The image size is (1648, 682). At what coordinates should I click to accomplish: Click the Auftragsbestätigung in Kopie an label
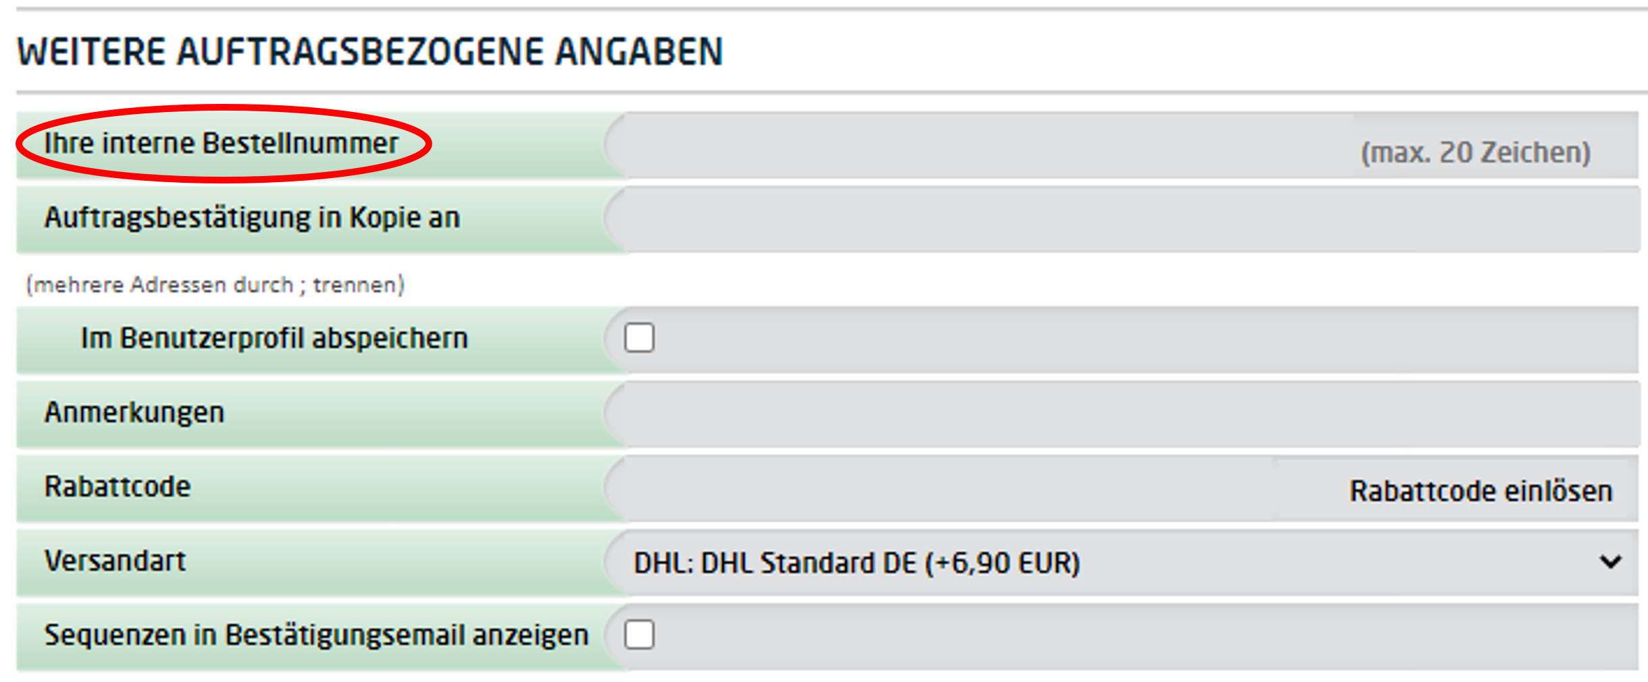click(x=252, y=218)
